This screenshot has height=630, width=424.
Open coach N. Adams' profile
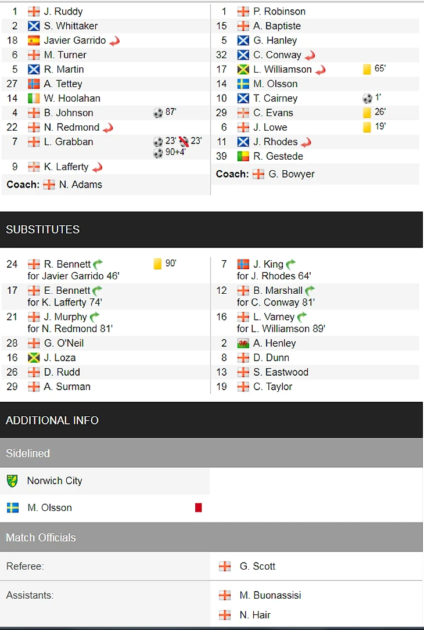click(x=80, y=185)
